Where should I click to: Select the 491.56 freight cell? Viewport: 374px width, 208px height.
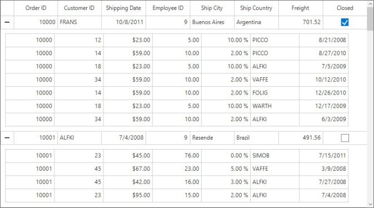pyautogui.click(x=301, y=138)
